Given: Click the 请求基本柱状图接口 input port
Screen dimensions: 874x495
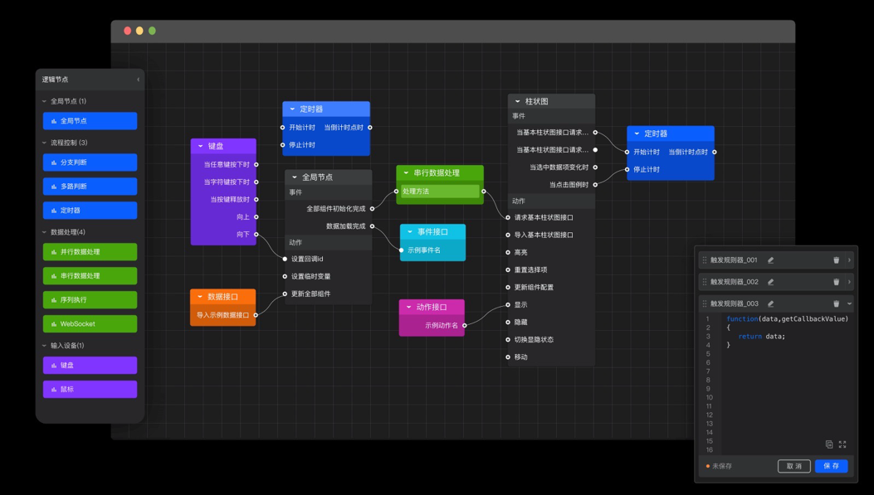Looking at the screenshot, I should [508, 218].
